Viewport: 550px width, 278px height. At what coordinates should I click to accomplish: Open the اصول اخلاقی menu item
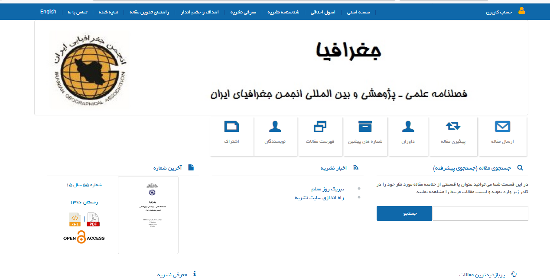click(322, 12)
